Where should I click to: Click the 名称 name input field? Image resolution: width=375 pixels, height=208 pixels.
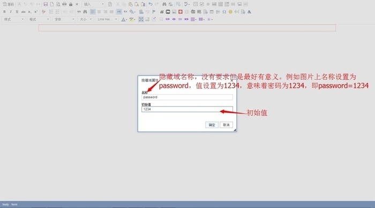(187, 97)
